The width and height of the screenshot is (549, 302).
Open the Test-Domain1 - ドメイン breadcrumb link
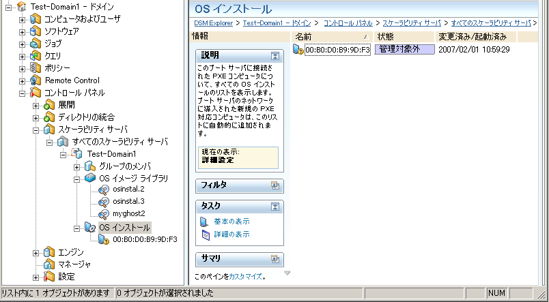coord(277,23)
